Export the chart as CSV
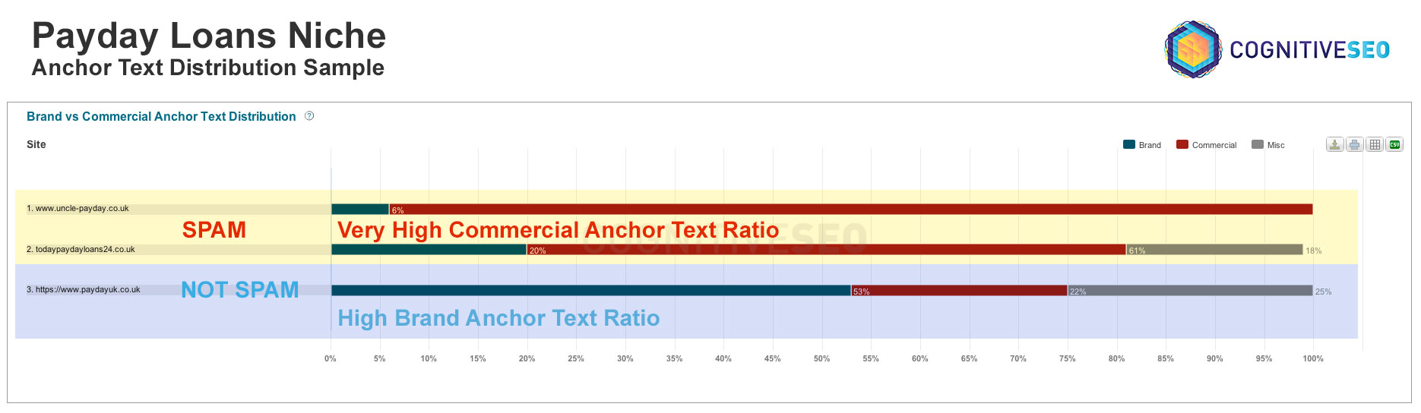1421x413 pixels. [1394, 144]
